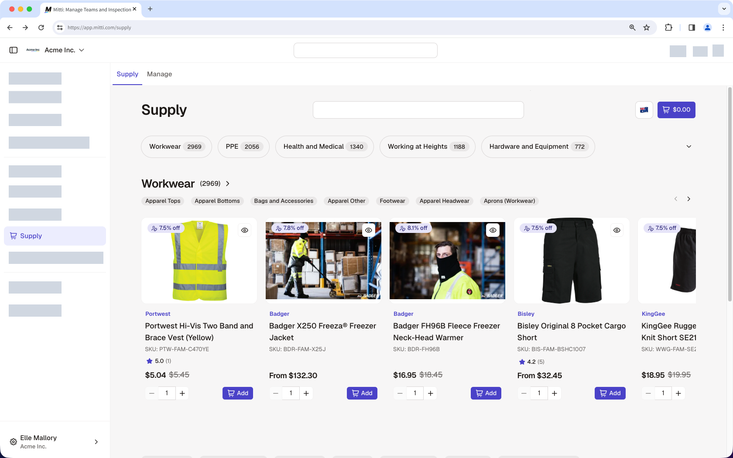This screenshot has width=733, height=458.
Task: Expand the category chips with chevron
Action: (689, 147)
